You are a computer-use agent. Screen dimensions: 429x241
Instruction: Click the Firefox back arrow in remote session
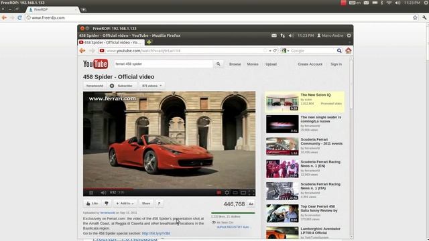coord(82,51)
